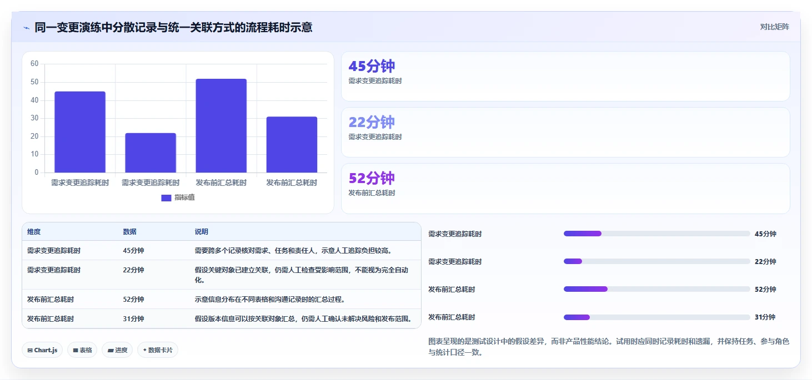
Task: Click the description starting 示意信息分布在不同表格
Action: click(270, 300)
